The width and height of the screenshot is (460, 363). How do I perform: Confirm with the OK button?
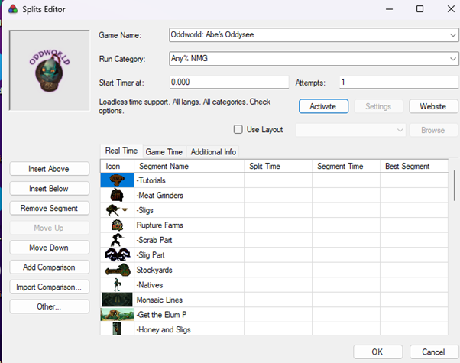coord(377,352)
